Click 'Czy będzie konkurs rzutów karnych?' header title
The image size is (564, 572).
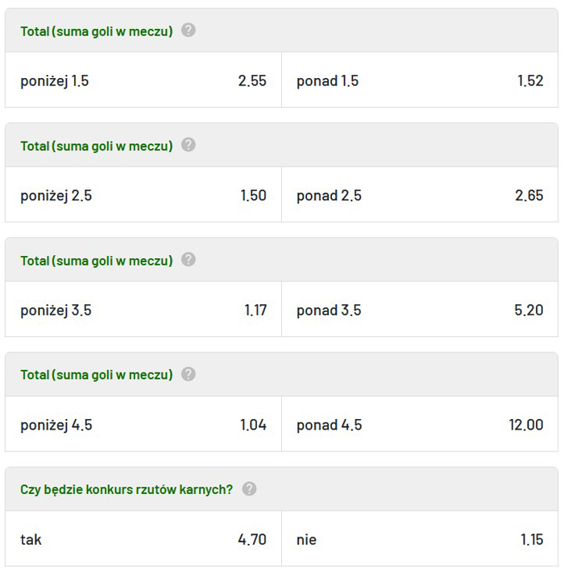pos(126,489)
